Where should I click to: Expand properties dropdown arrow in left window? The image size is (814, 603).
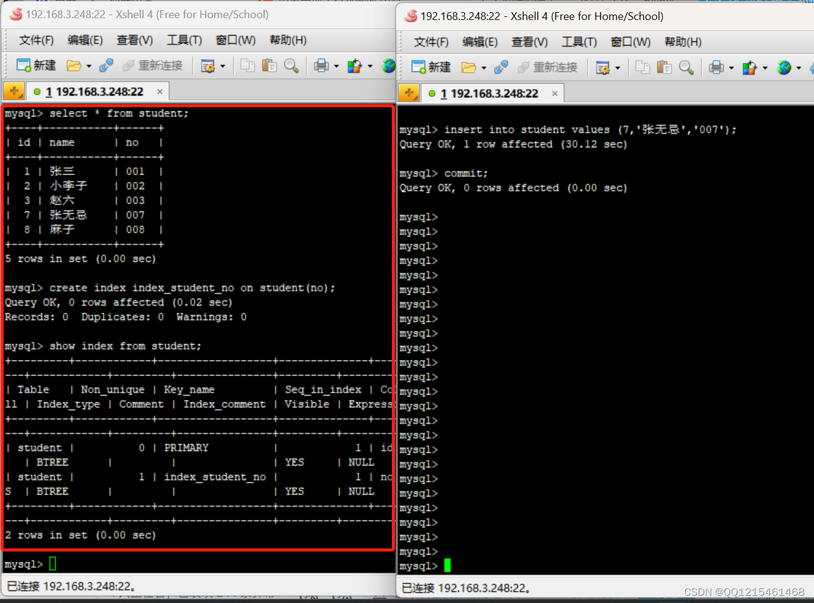223,66
